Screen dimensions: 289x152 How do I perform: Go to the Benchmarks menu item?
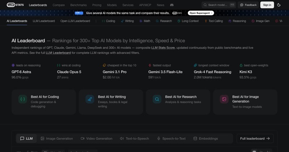[x=78, y=5]
